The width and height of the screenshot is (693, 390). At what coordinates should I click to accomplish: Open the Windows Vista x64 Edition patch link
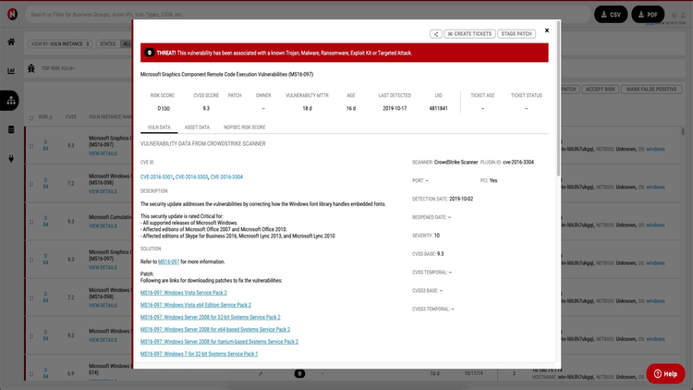pyautogui.click(x=195, y=305)
